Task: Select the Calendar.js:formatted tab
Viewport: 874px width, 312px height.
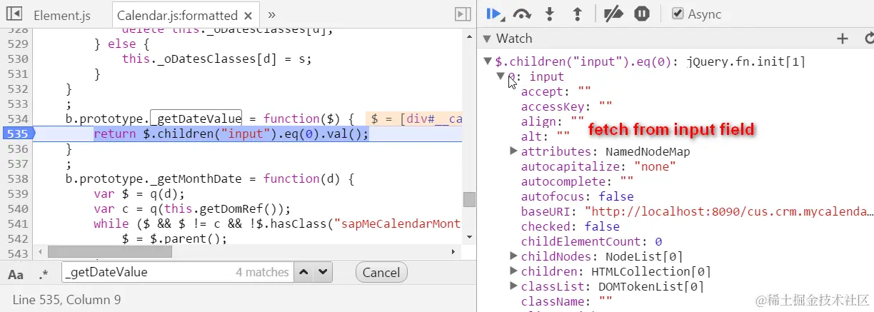Action: coord(176,15)
